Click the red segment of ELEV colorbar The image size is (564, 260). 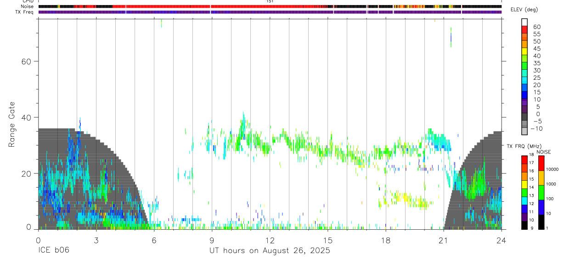(525, 29)
